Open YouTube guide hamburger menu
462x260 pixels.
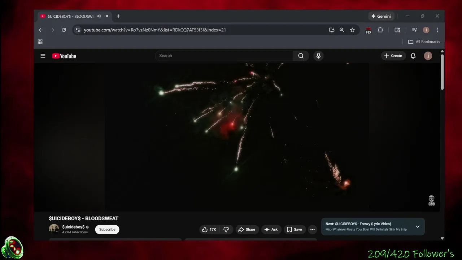pyautogui.click(x=43, y=56)
